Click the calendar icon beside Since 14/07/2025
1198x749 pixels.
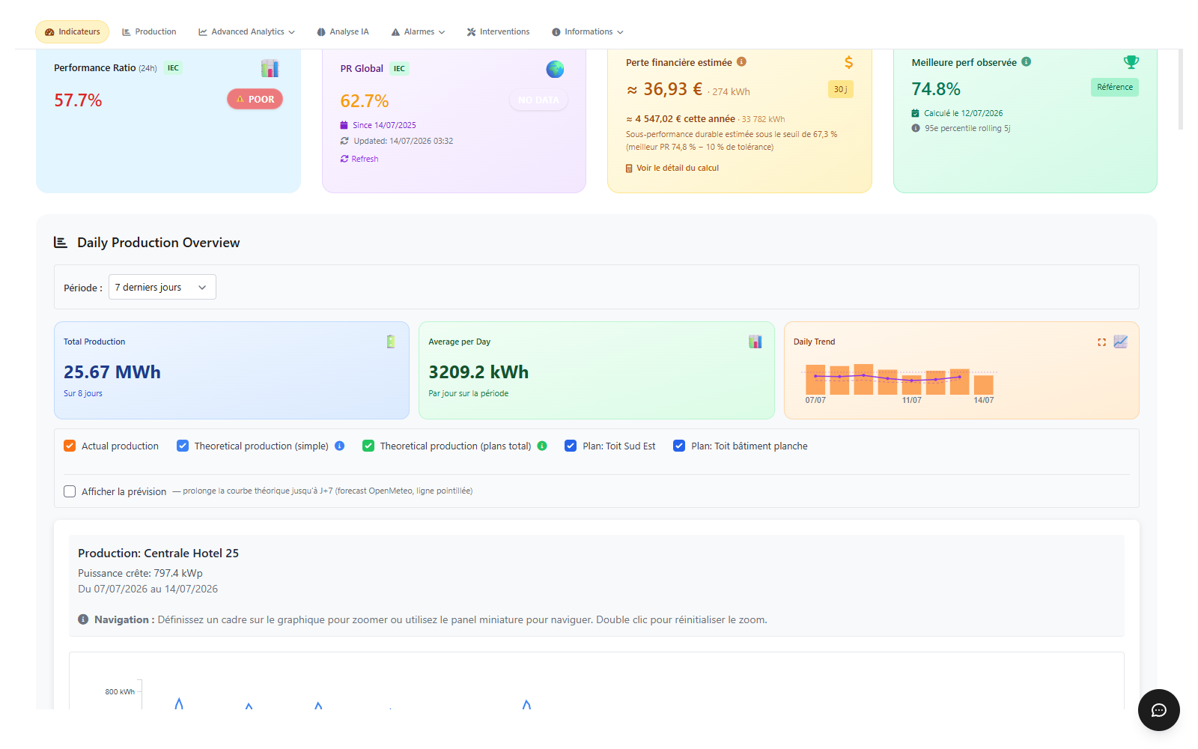coord(344,125)
